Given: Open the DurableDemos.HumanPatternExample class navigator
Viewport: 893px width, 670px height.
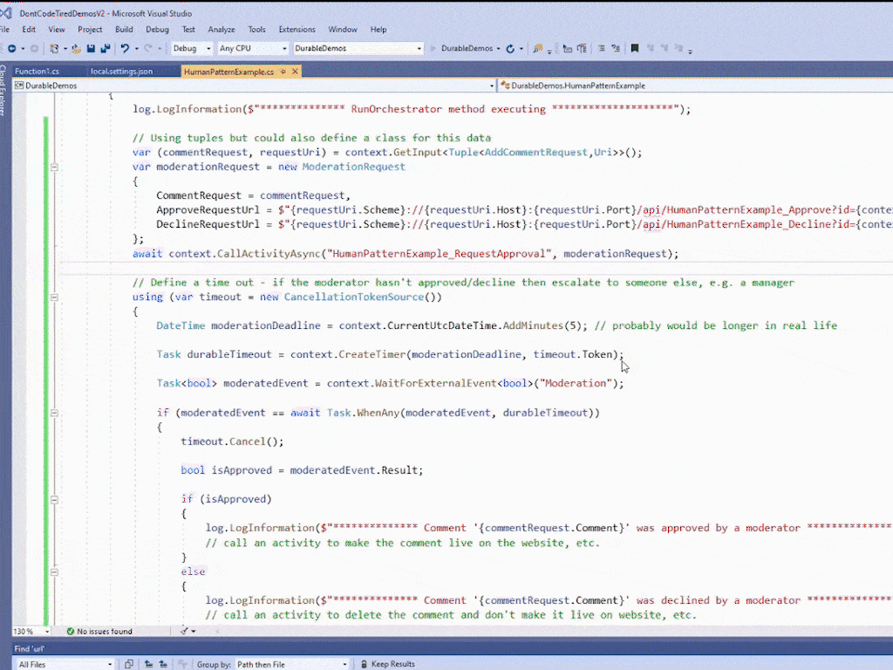Looking at the screenshot, I should coord(576,85).
